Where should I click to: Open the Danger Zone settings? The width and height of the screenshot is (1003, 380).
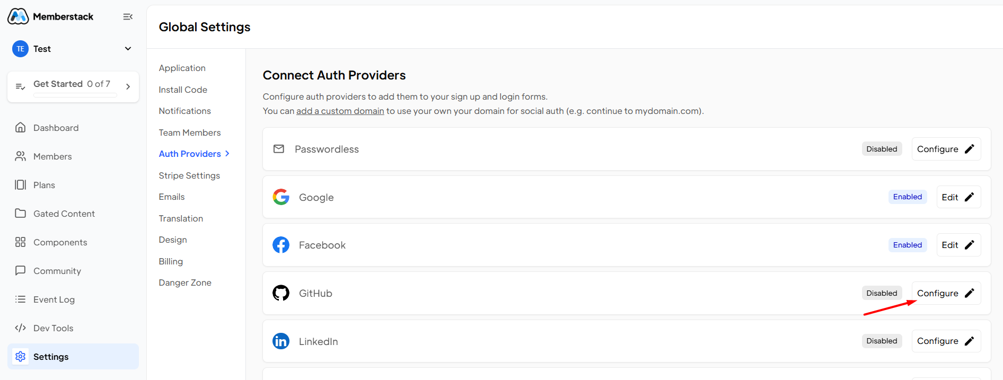[185, 282]
